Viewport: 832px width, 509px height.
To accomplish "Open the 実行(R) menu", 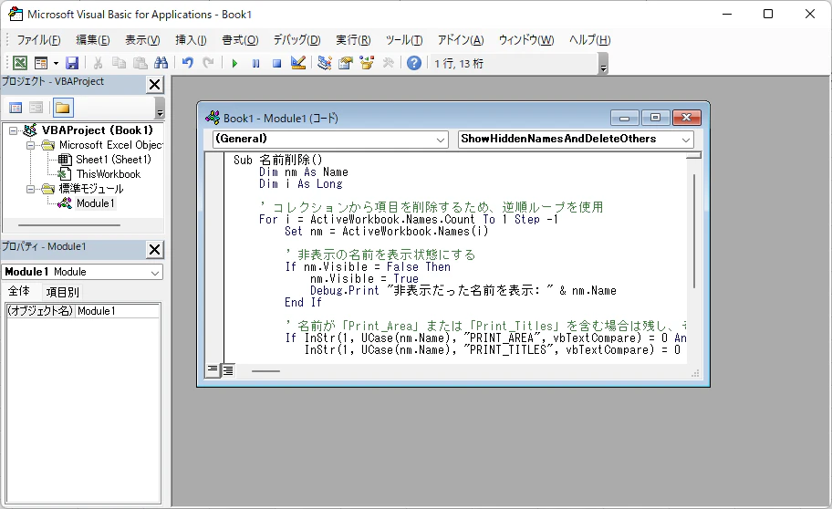I will [x=353, y=40].
